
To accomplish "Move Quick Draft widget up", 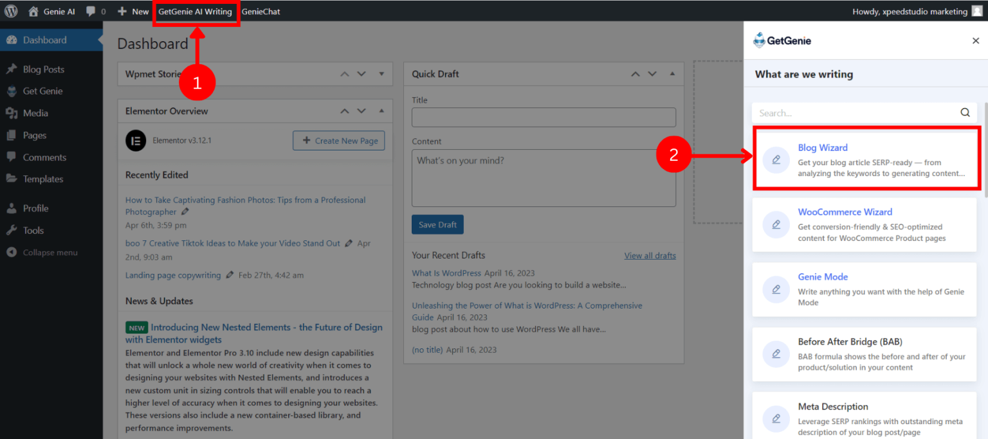I will [x=636, y=74].
